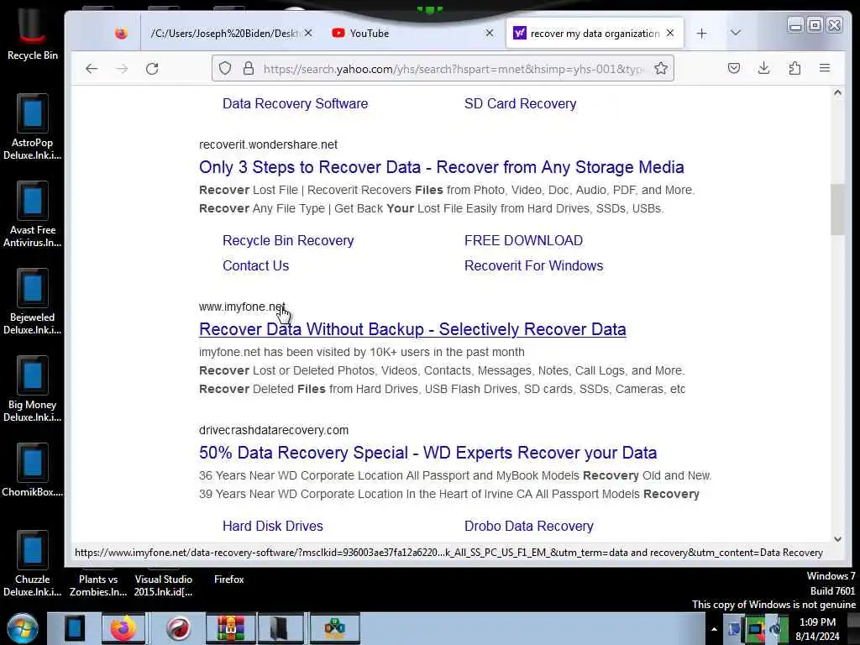The height and width of the screenshot is (645, 860).
Task: Open the Windows Start orb
Action: [x=22, y=628]
